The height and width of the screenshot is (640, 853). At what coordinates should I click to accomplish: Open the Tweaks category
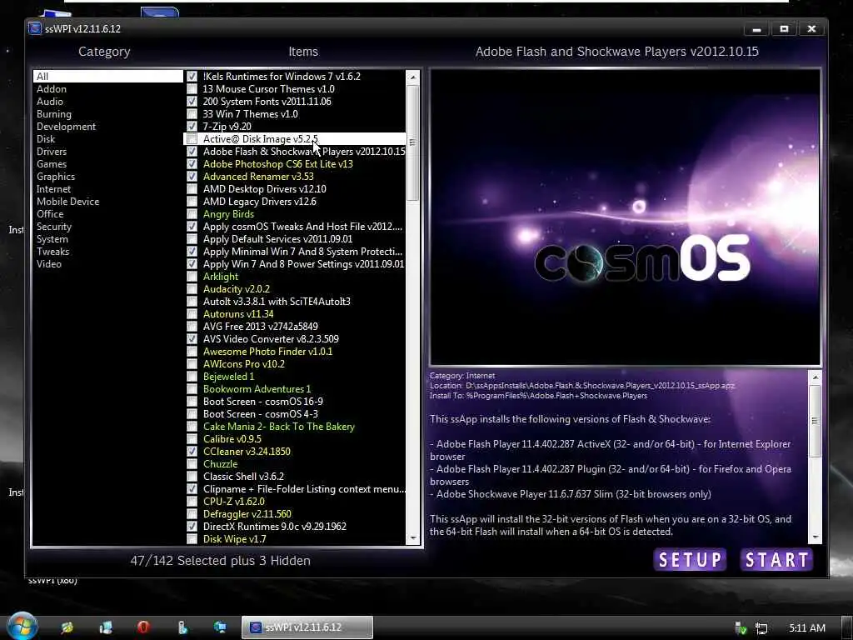click(52, 252)
